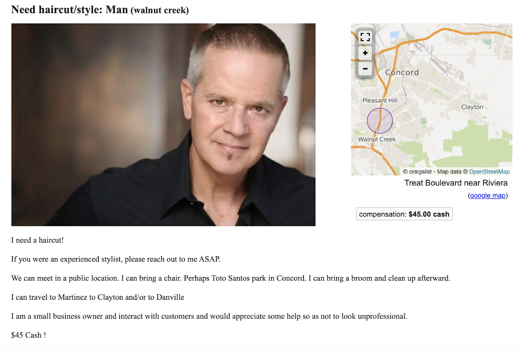Click the posting title heading

[100, 10]
